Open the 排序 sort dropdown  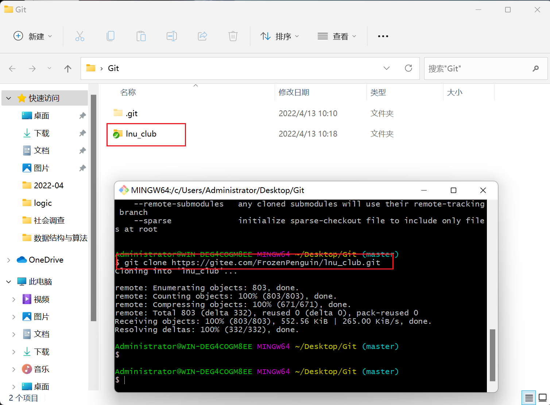click(280, 36)
